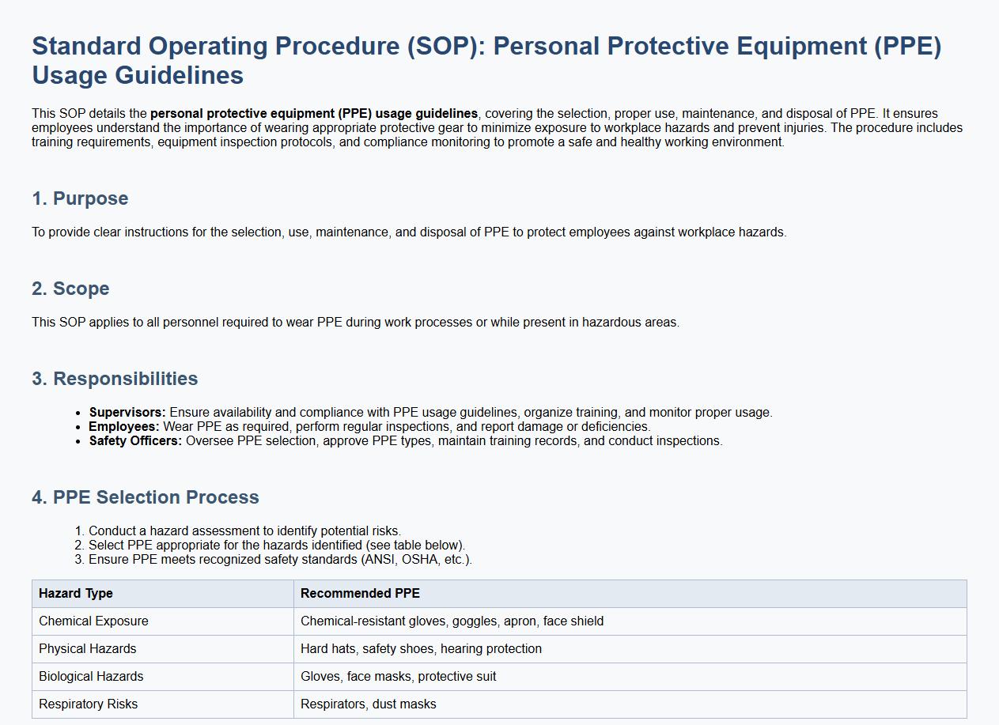
Task: Click the 'Ensure PPE meets recognized safety standards' step
Action: 280,560
